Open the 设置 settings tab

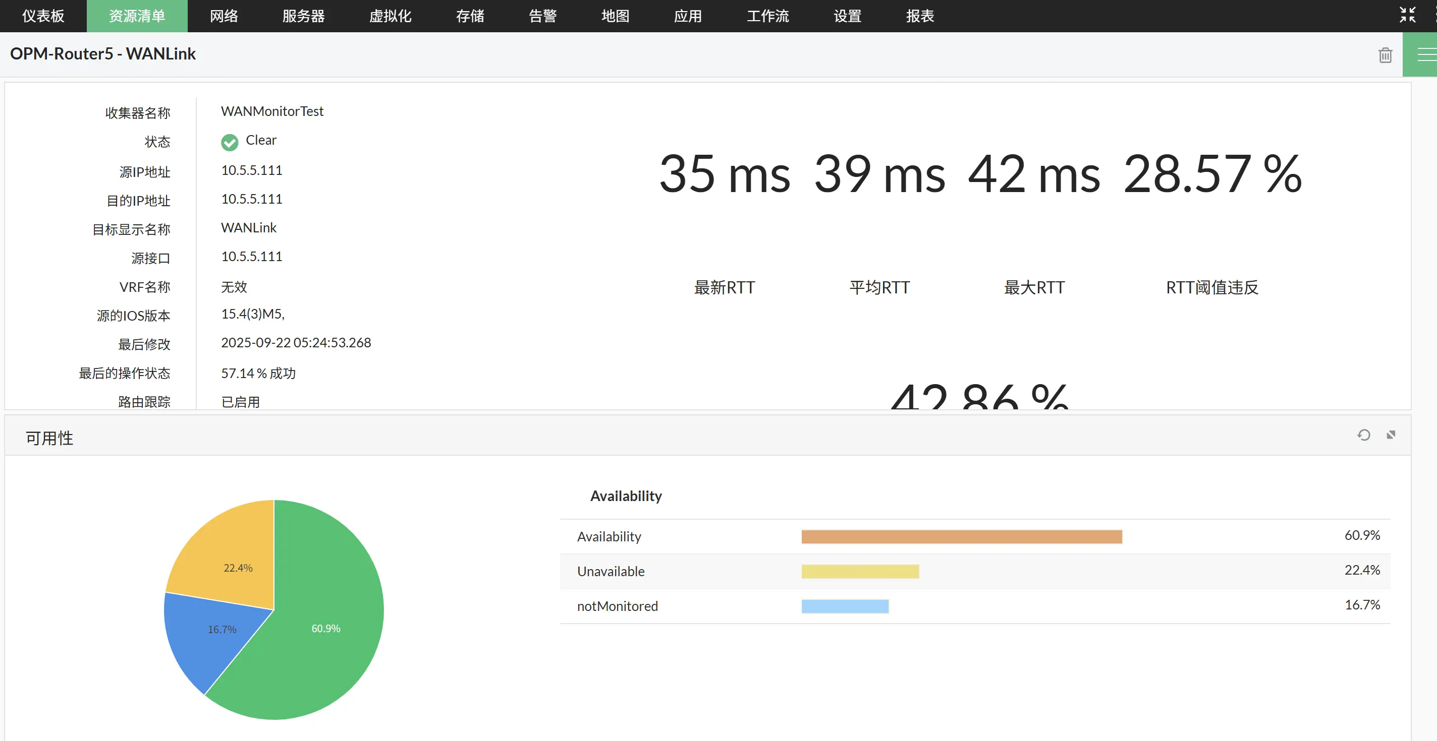(x=847, y=16)
